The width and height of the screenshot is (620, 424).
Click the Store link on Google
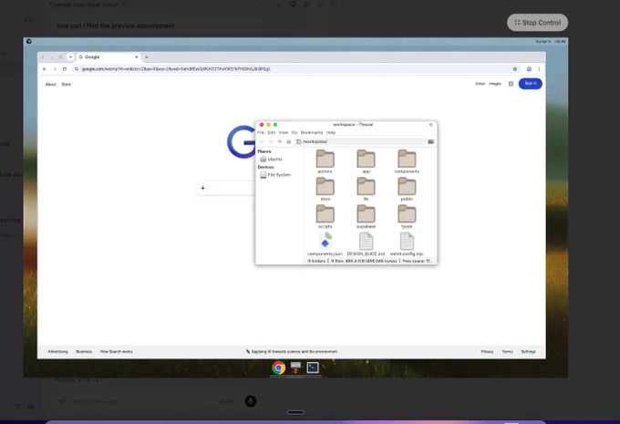[66, 84]
